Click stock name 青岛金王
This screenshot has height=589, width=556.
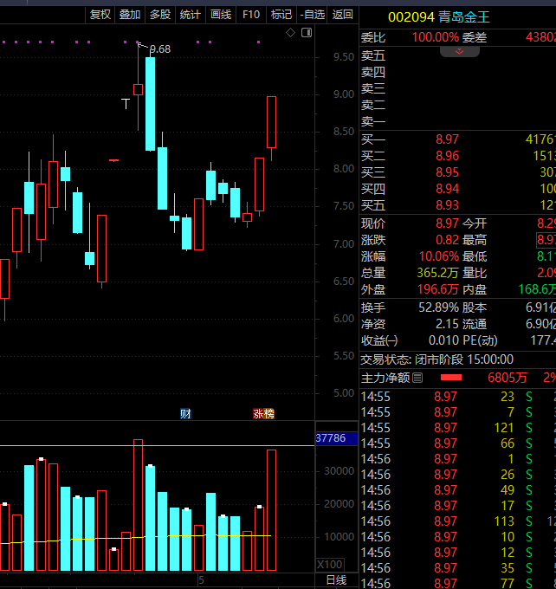click(464, 17)
